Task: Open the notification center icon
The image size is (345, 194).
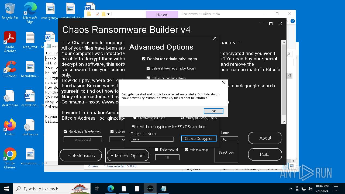Action: [x=336, y=189]
